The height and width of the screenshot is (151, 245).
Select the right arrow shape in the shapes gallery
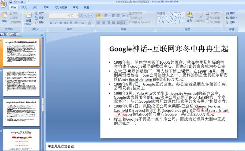(x=175, y=18)
